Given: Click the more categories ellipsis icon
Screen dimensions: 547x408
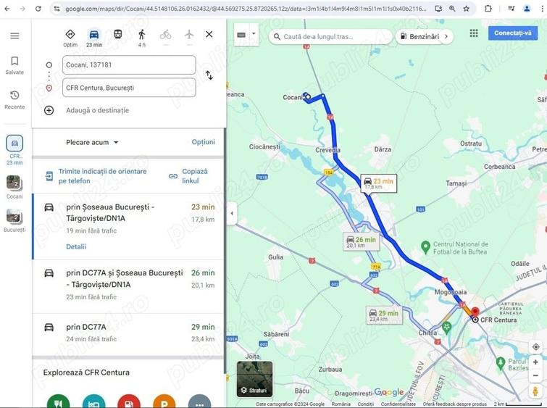Looking at the screenshot, I should 199,401.
